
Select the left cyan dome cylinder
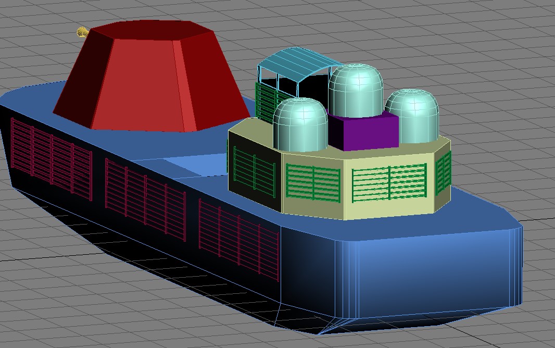300,125
